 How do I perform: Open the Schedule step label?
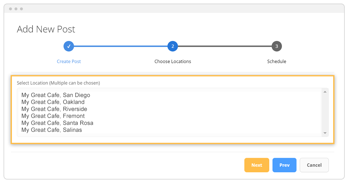coord(276,61)
